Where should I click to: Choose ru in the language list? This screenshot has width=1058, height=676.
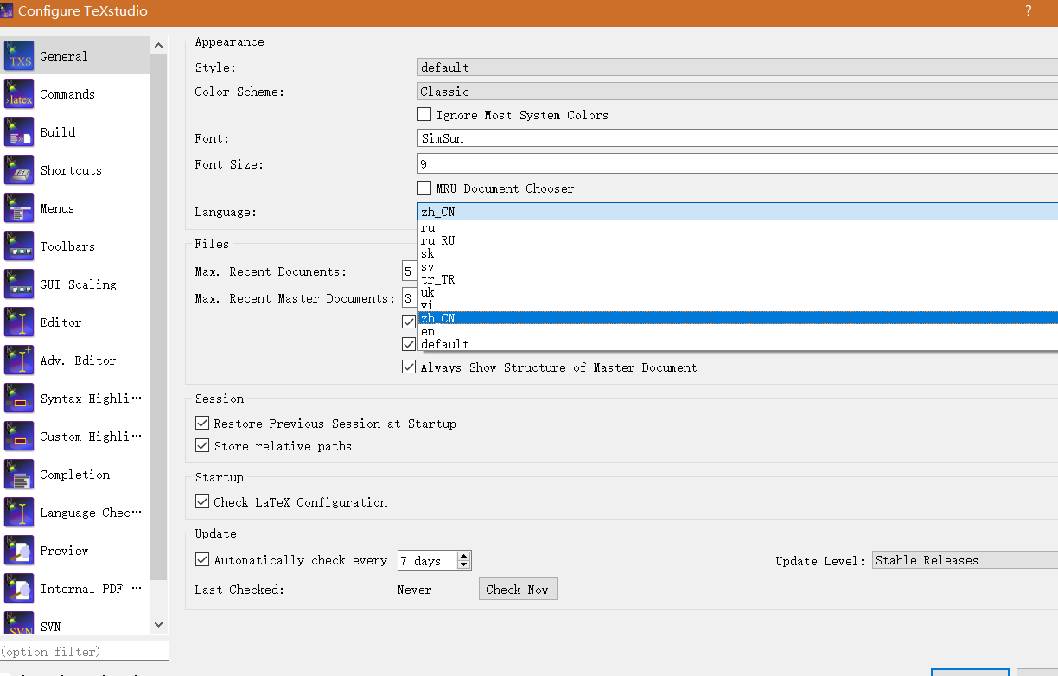tap(737, 228)
